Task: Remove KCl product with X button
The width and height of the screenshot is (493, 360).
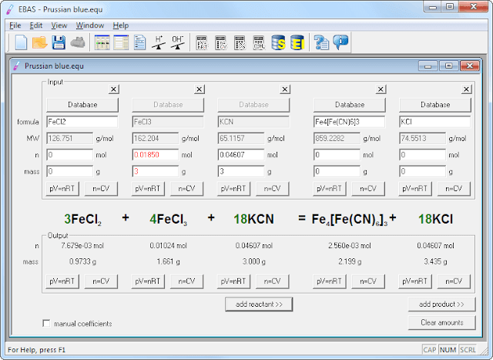Action: [466, 89]
